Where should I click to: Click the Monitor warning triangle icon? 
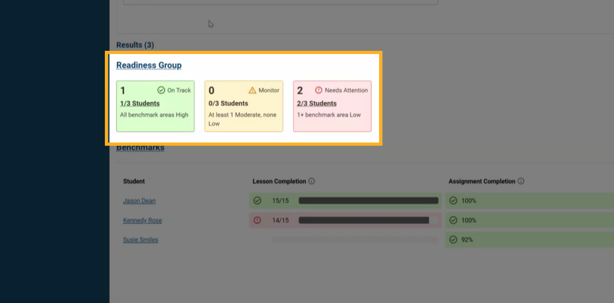(252, 90)
